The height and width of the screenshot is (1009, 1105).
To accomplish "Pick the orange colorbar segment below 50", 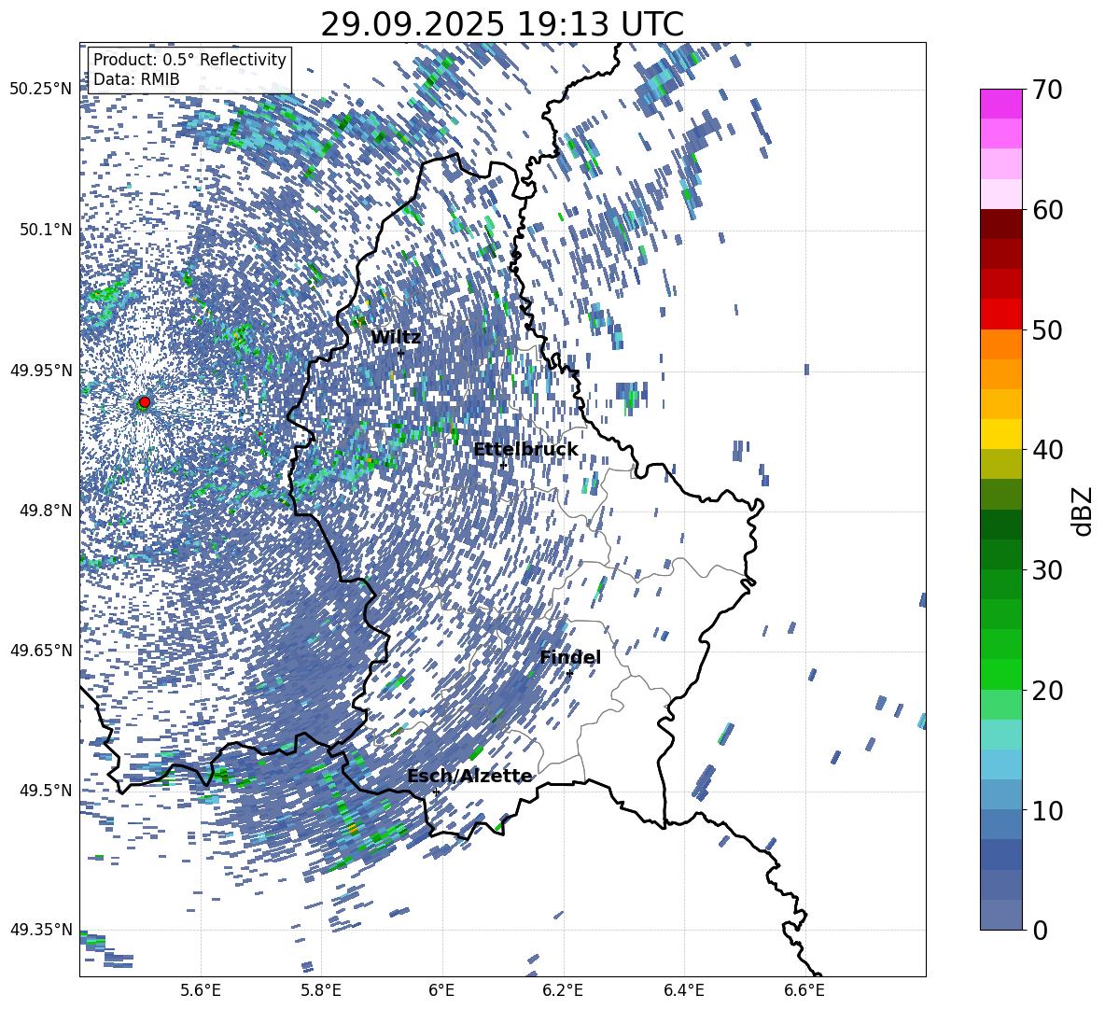I will (1000, 344).
